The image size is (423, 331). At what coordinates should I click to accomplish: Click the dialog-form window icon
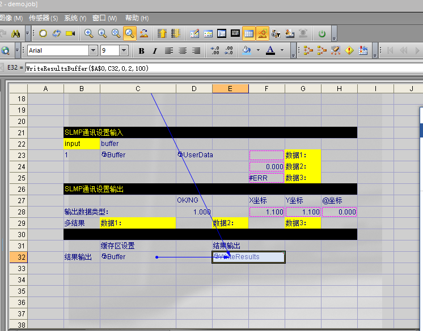(222, 33)
